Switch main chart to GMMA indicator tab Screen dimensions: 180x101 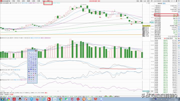[32, 93]
